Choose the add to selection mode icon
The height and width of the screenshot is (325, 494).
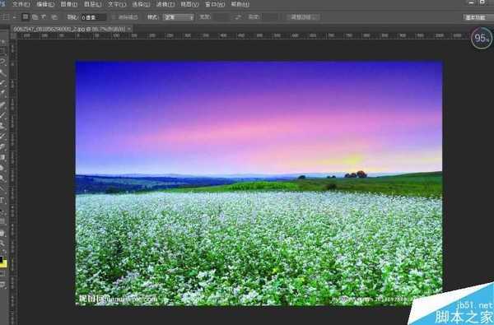[x=35, y=17]
